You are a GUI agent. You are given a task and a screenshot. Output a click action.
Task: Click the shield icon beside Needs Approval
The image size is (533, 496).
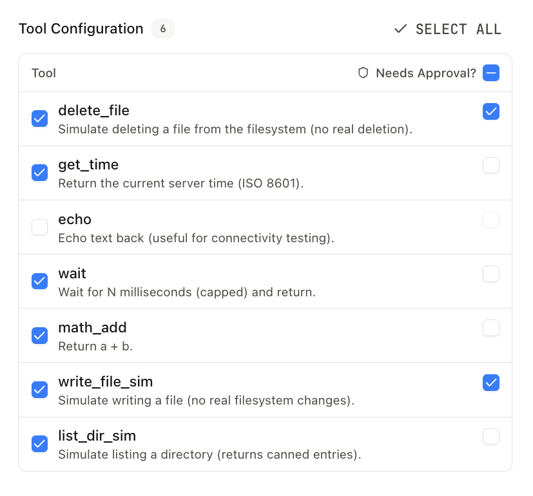tap(363, 73)
